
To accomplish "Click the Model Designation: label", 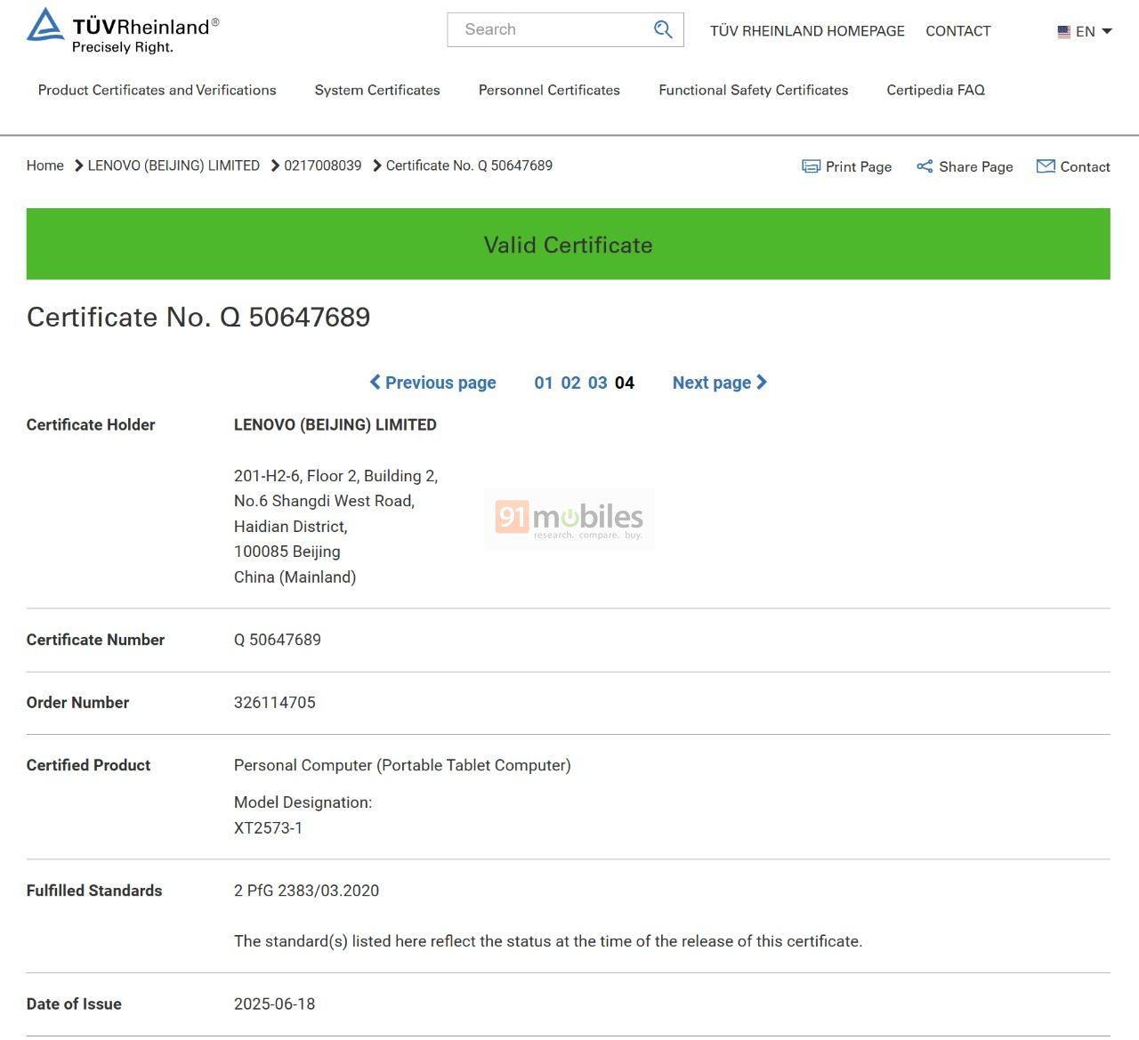I will [303, 802].
